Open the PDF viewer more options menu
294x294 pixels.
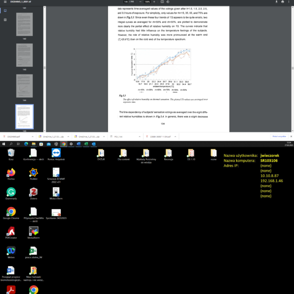(289, 3)
